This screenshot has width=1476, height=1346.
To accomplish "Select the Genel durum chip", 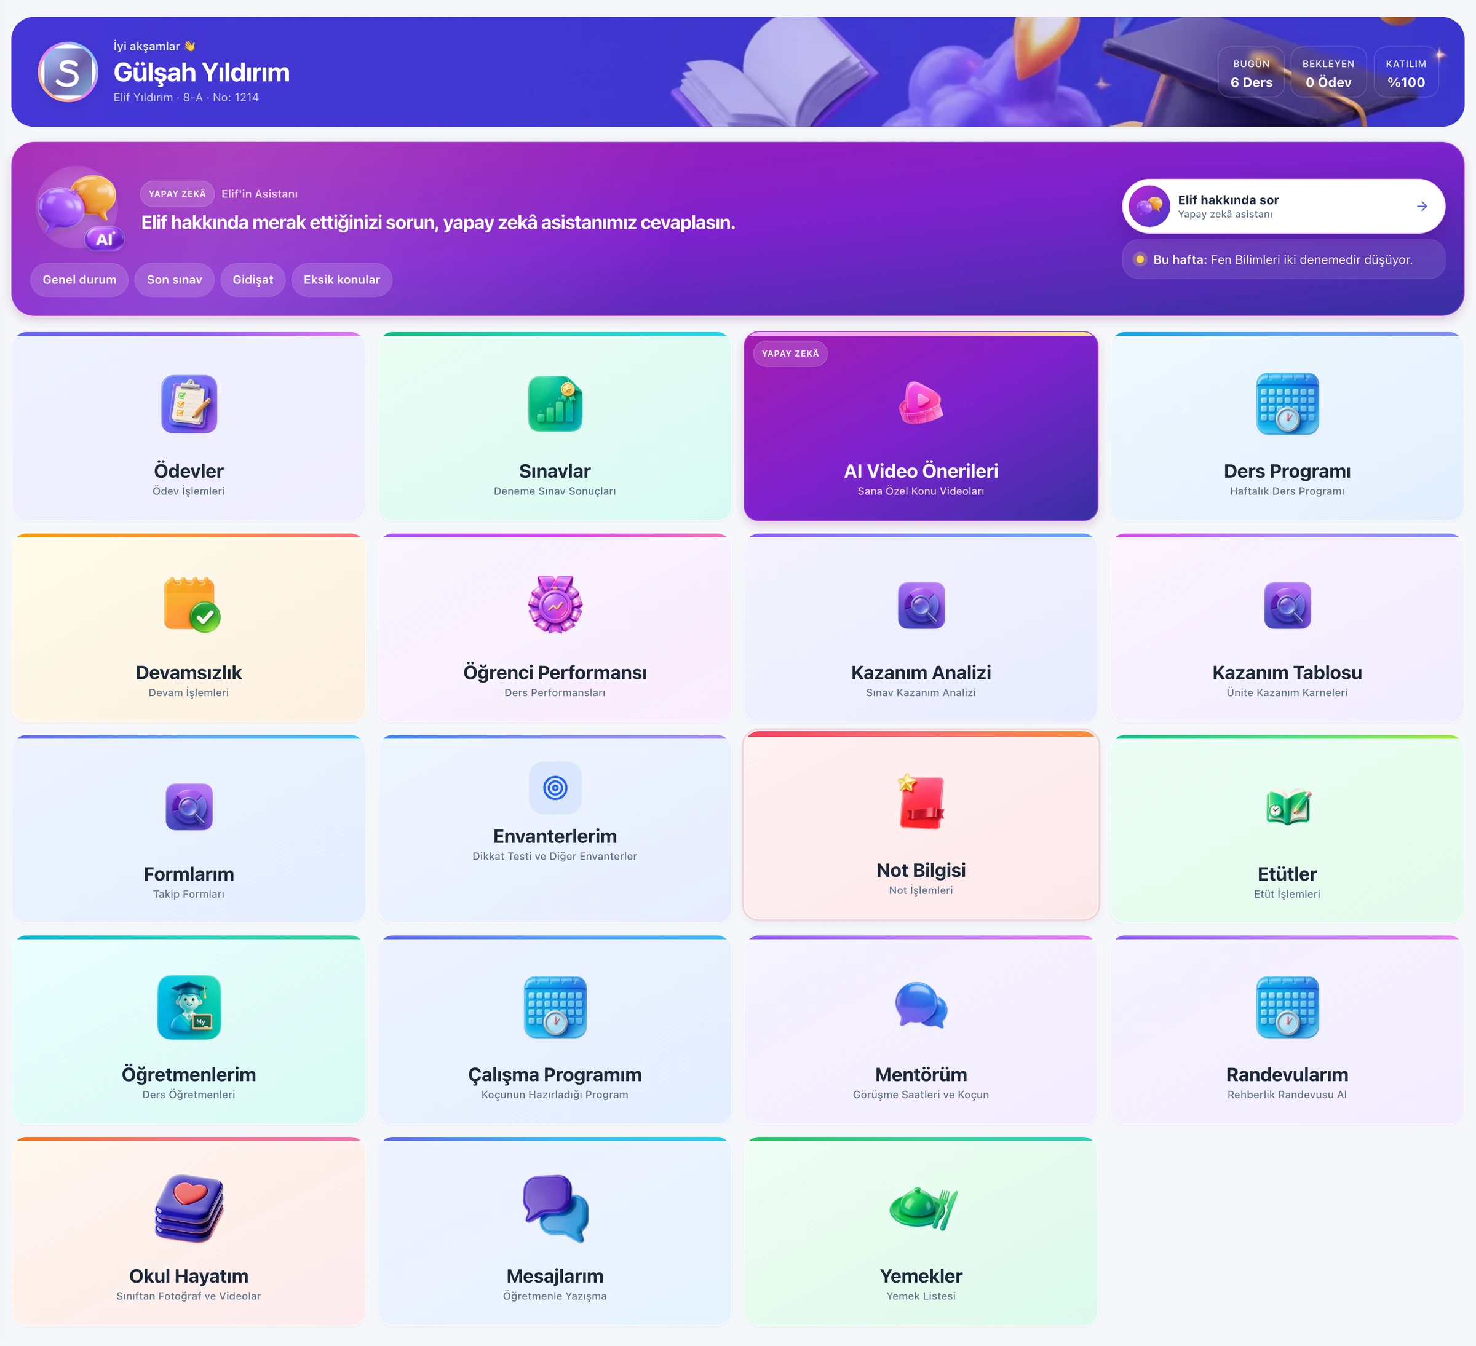I will (80, 280).
